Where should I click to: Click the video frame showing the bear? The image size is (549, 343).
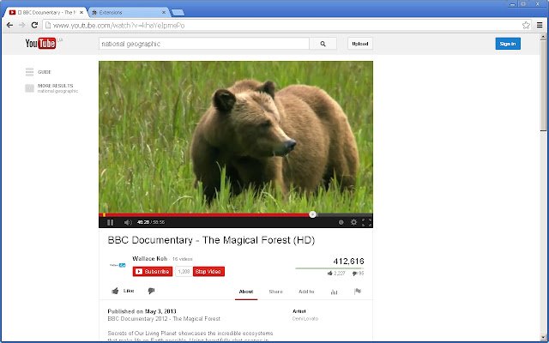pos(236,137)
